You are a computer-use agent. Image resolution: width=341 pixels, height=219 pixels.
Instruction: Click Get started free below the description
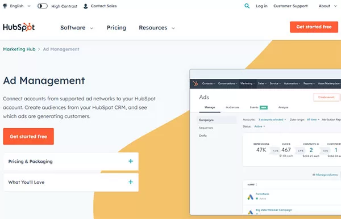[28, 136]
